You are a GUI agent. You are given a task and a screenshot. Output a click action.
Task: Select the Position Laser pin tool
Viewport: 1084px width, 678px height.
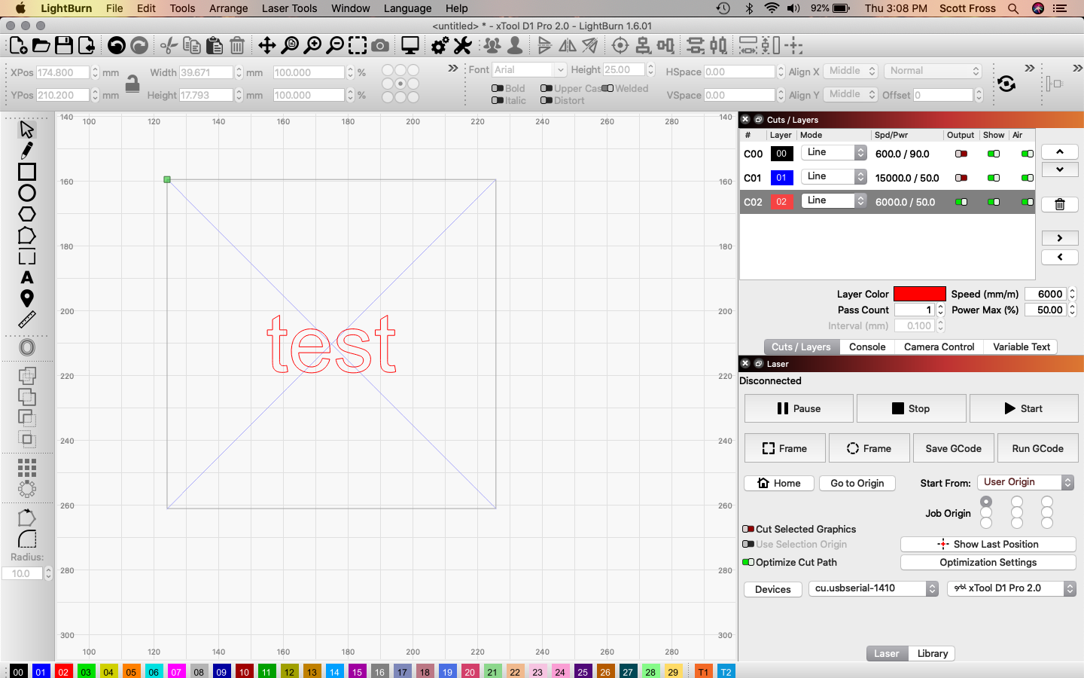(x=27, y=298)
